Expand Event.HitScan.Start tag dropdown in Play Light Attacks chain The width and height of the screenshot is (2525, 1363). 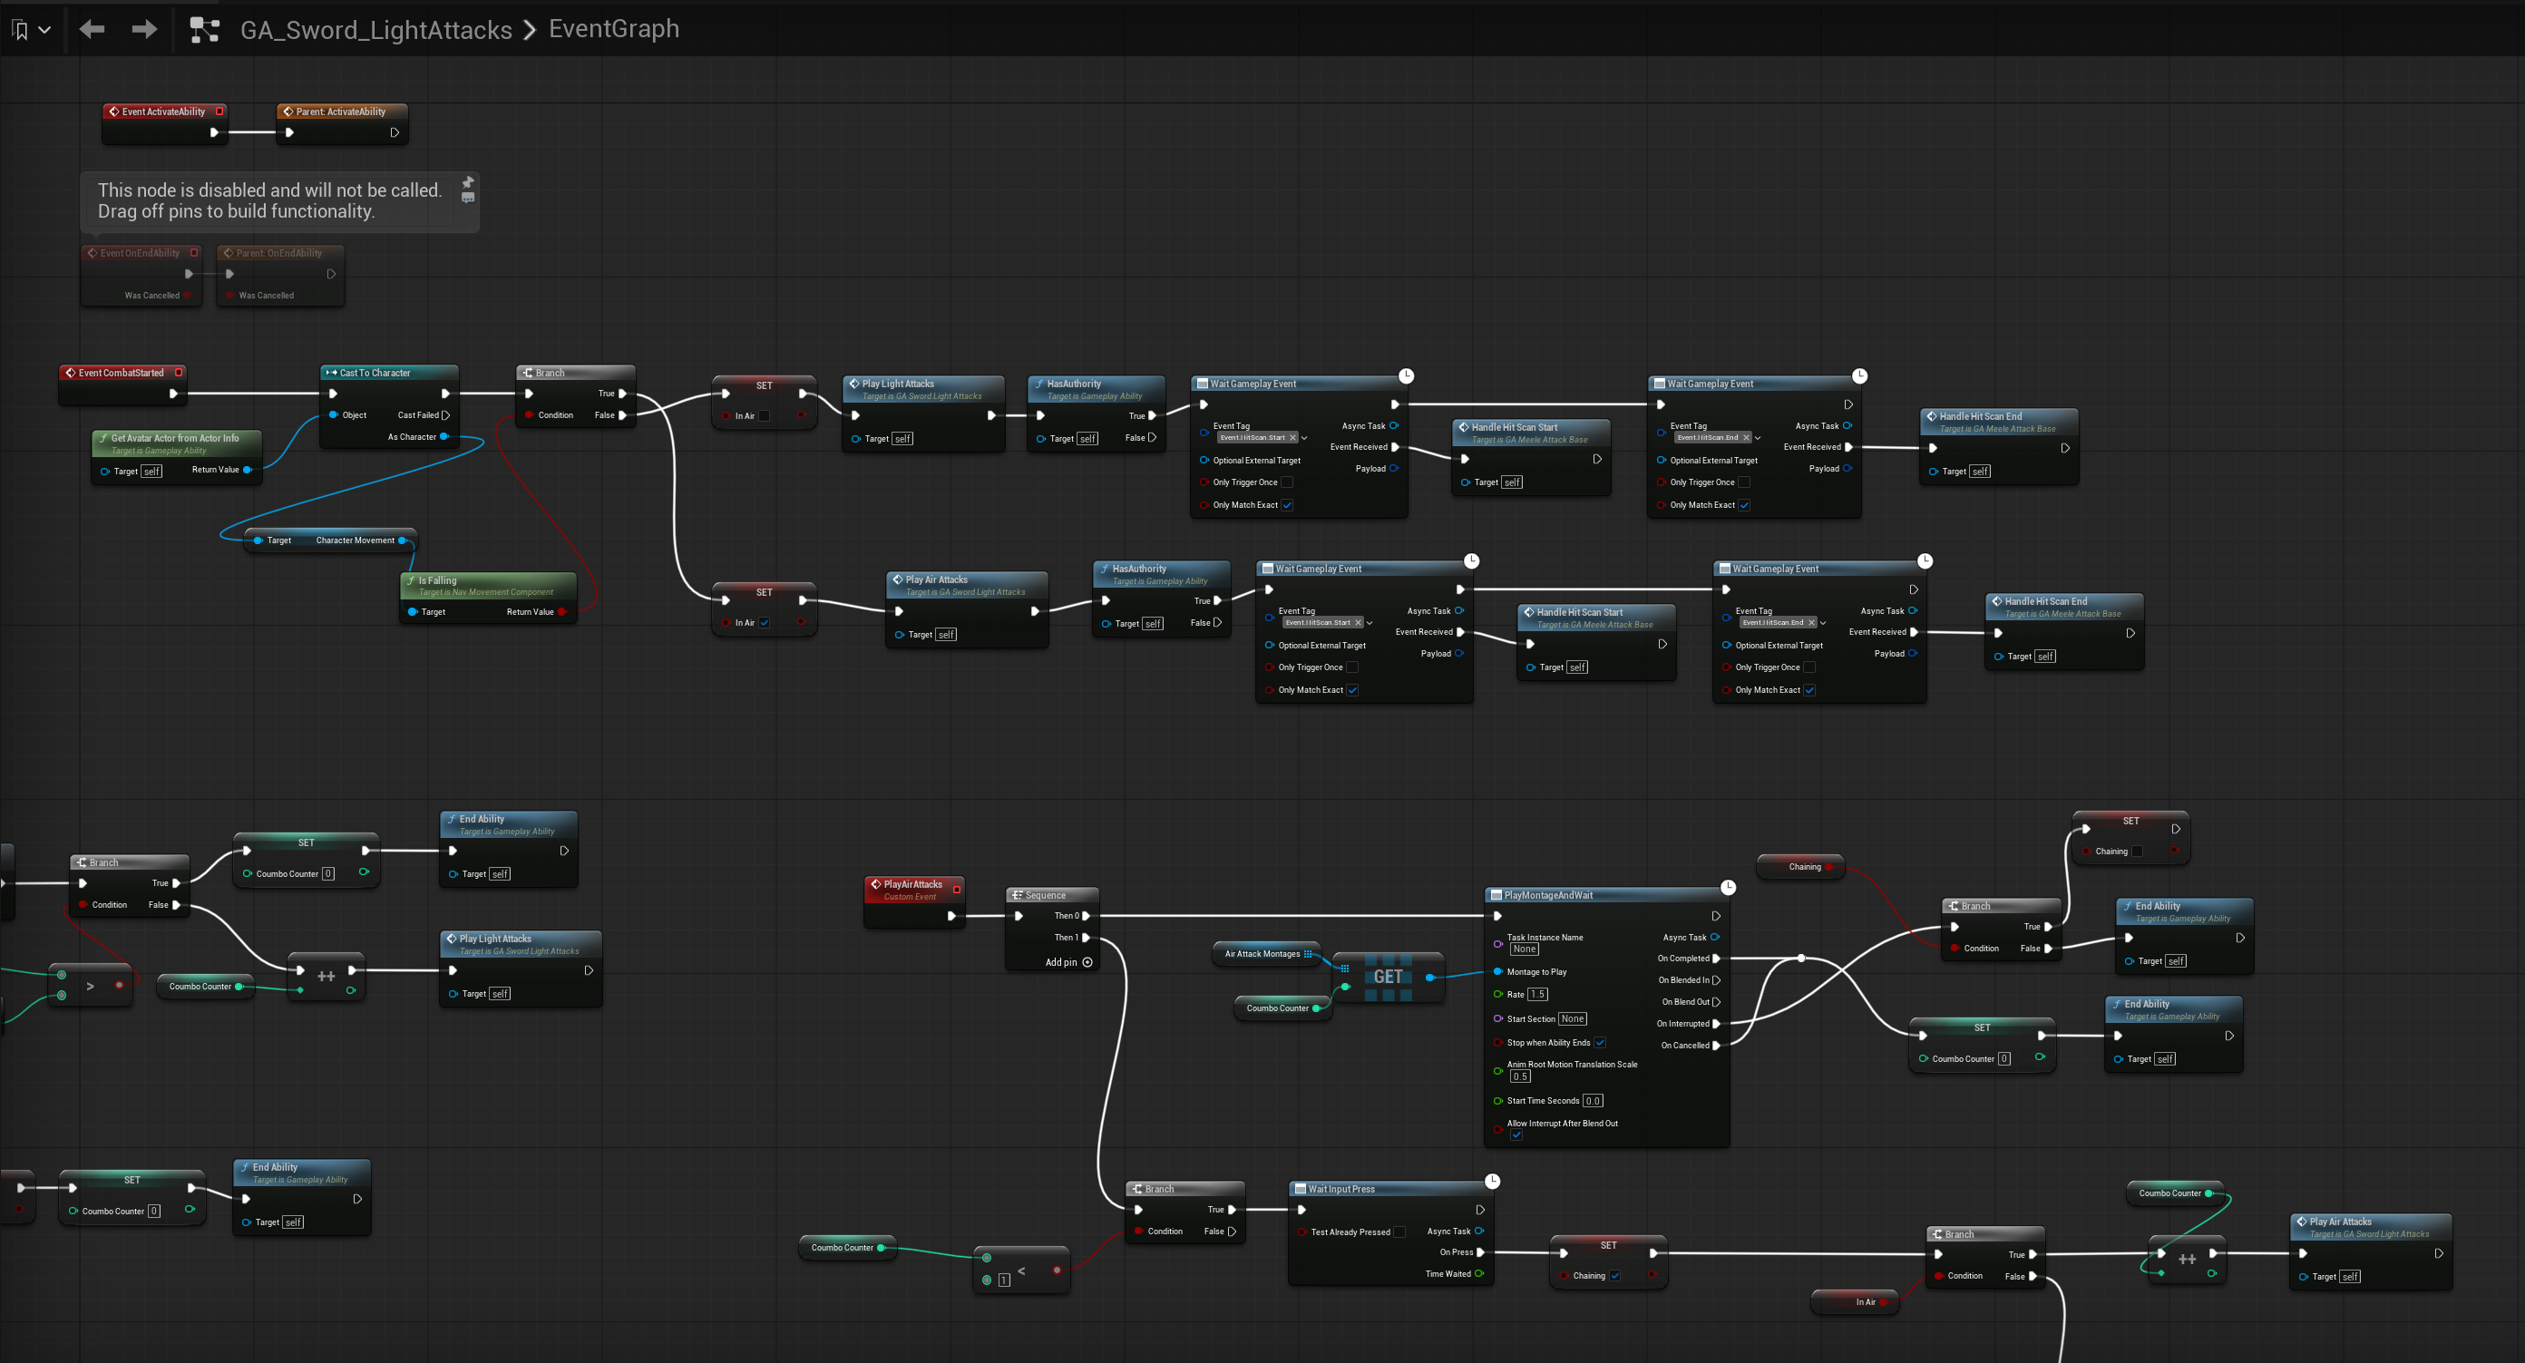[x=1304, y=438]
